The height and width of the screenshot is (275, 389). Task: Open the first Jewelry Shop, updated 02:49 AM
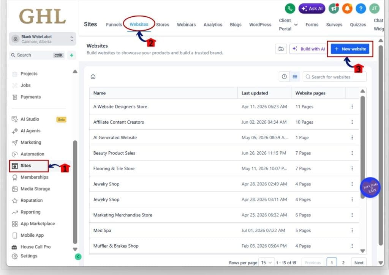click(224, 184)
